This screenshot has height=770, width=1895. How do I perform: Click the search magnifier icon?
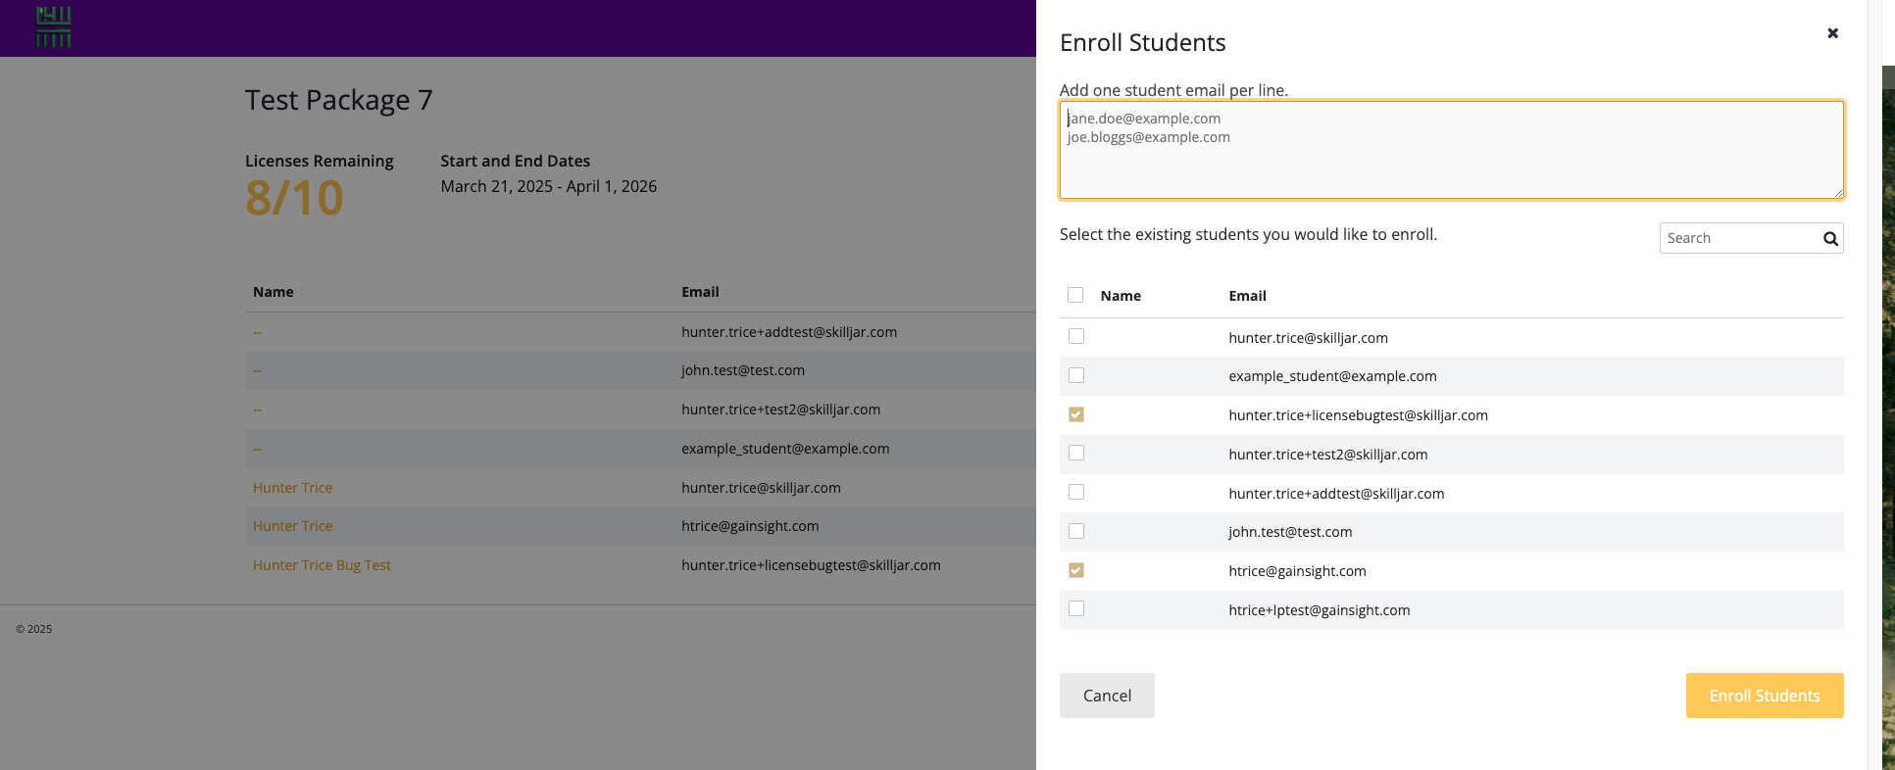click(x=1829, y=239)
